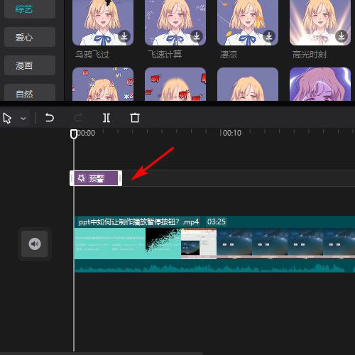Select the 预警 effect clip on timeline
The image size is (355, 355).
96,178
